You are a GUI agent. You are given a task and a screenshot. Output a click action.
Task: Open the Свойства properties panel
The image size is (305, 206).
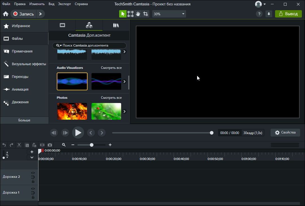pos(285,133)
